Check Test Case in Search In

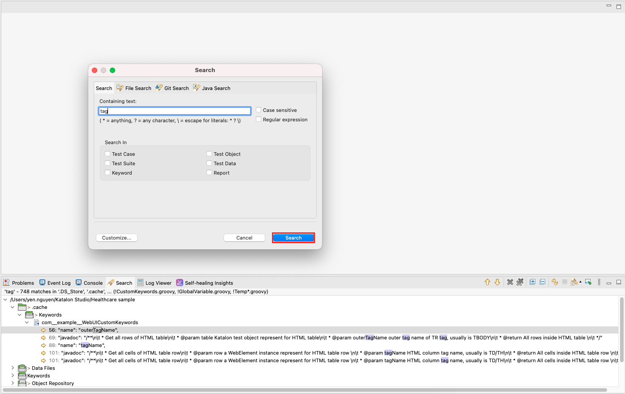coord(108,154)
